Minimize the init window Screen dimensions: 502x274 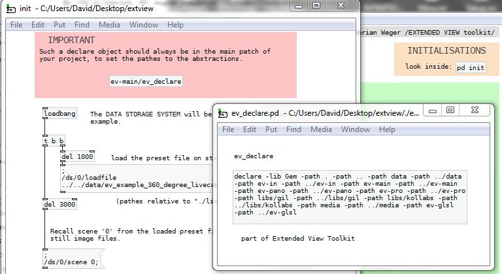(298, 6)
